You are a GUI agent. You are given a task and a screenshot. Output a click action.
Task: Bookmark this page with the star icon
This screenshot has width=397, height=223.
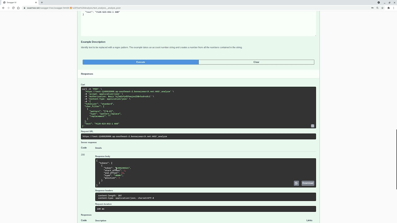point(382,8)
